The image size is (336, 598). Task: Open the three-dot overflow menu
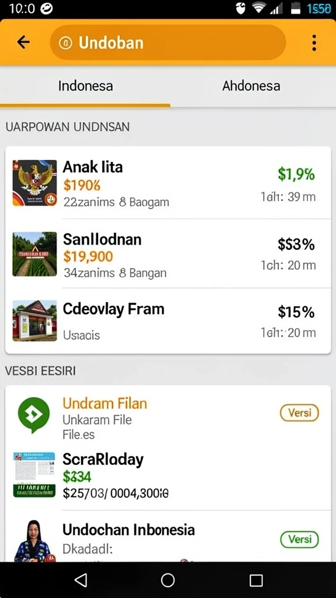(x=314, y=43)
